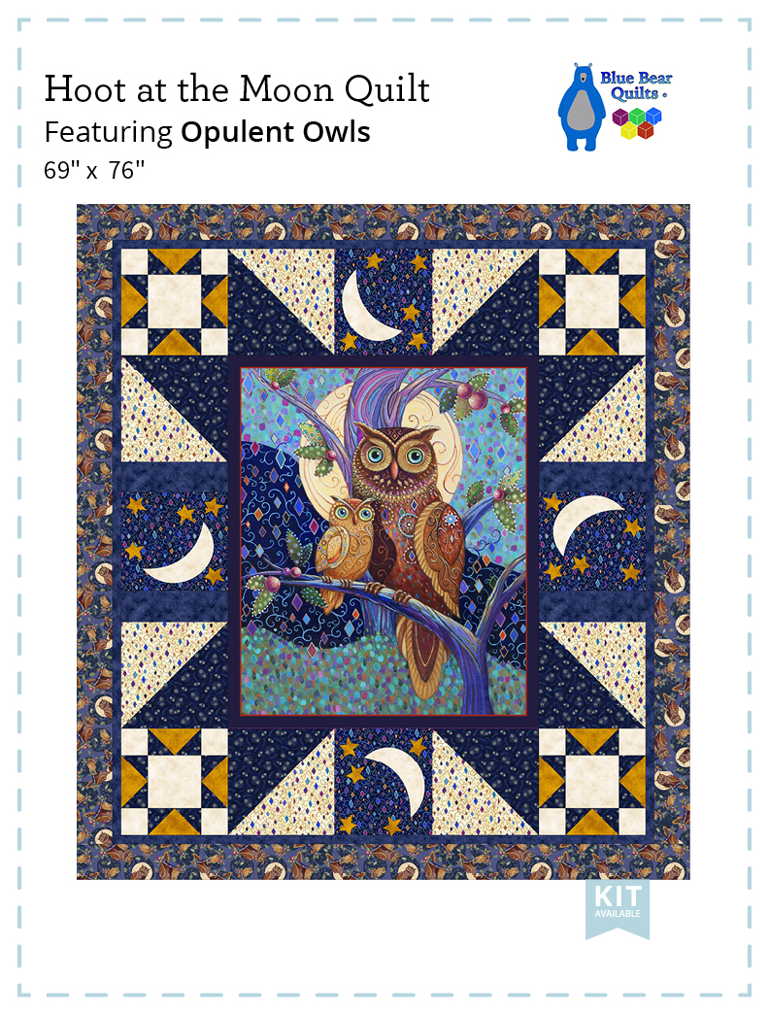
Task: Click the Kit Available ribbon badge
Action: pos(618,908)
